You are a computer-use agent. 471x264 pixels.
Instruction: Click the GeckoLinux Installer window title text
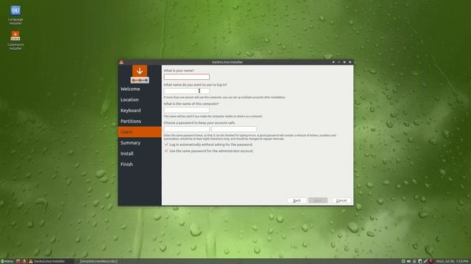(227, 62)
